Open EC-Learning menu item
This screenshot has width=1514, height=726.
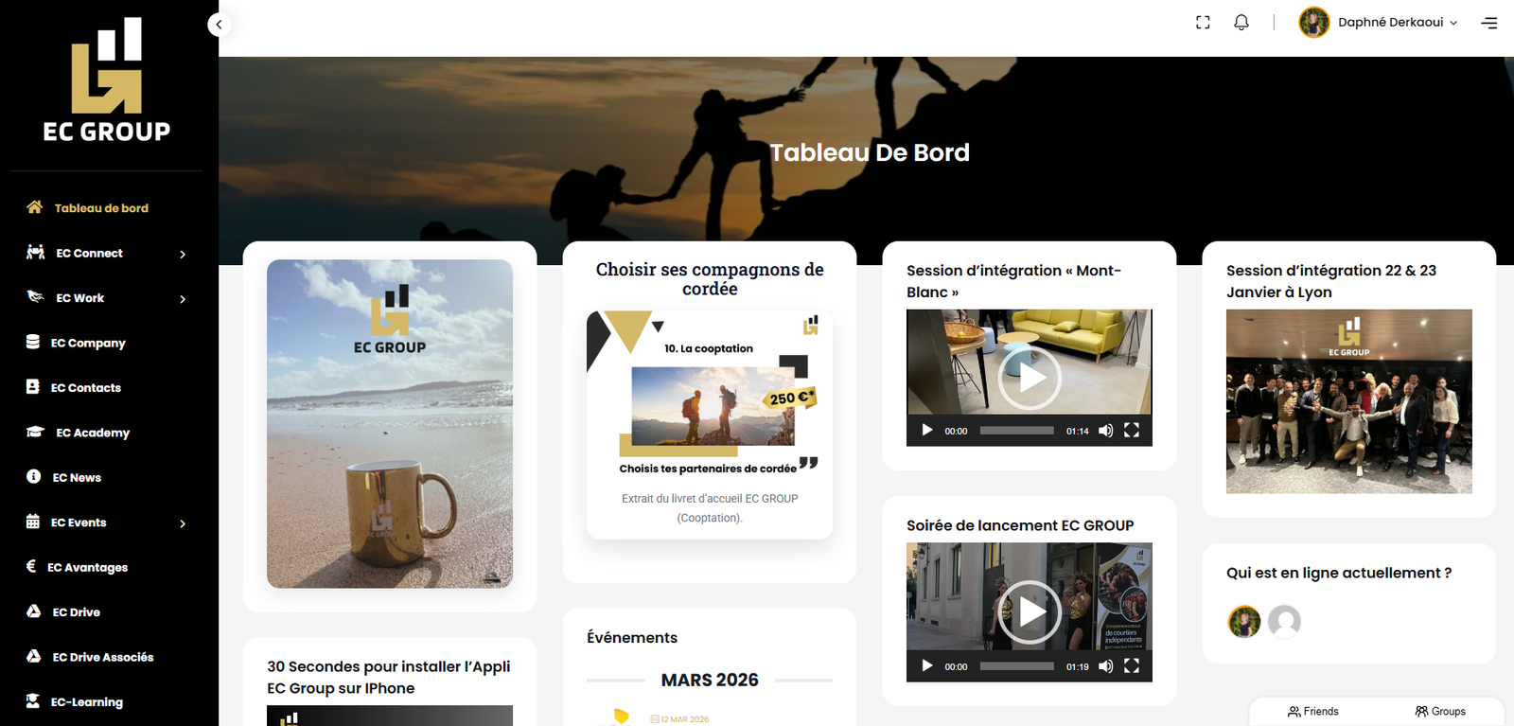(86, 702)
